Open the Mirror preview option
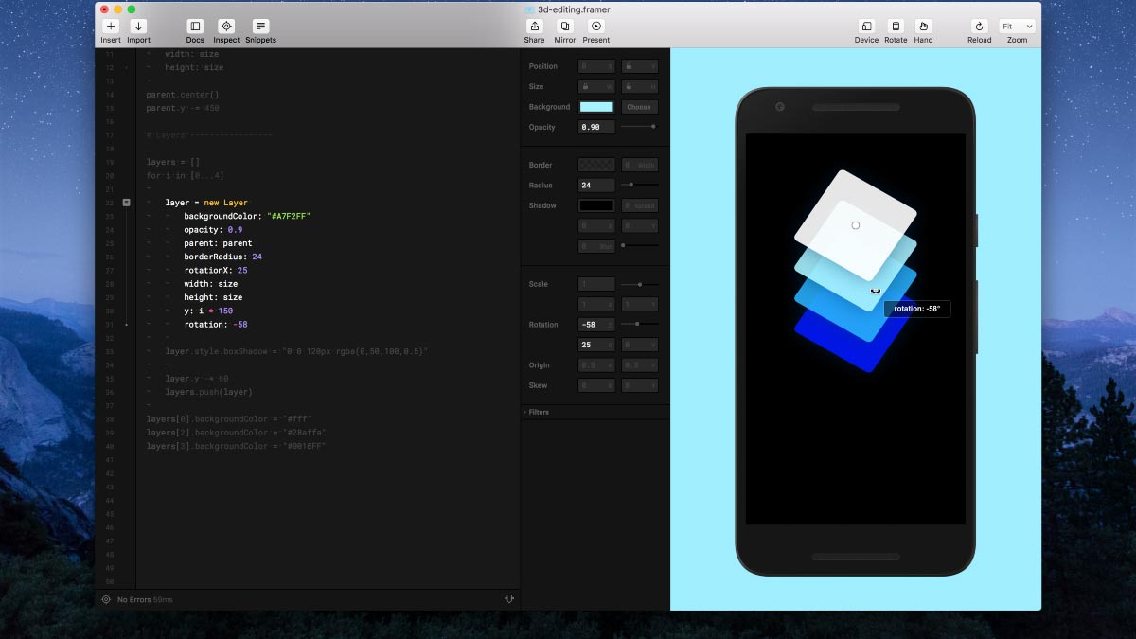This screenshot has height=639, width=1136. [565, 27]
